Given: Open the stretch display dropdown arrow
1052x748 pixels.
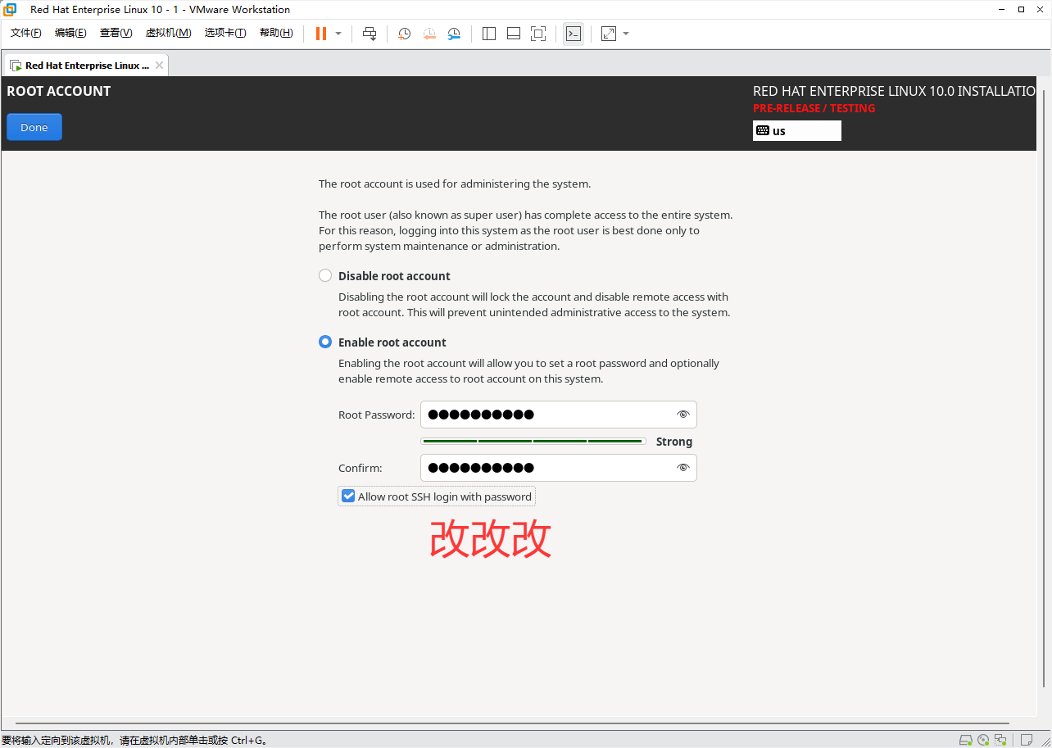Looking at the screenshot, I should tap(626, 34).
